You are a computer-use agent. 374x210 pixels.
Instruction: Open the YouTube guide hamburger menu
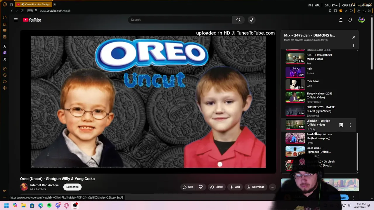[x=16, y=20]
